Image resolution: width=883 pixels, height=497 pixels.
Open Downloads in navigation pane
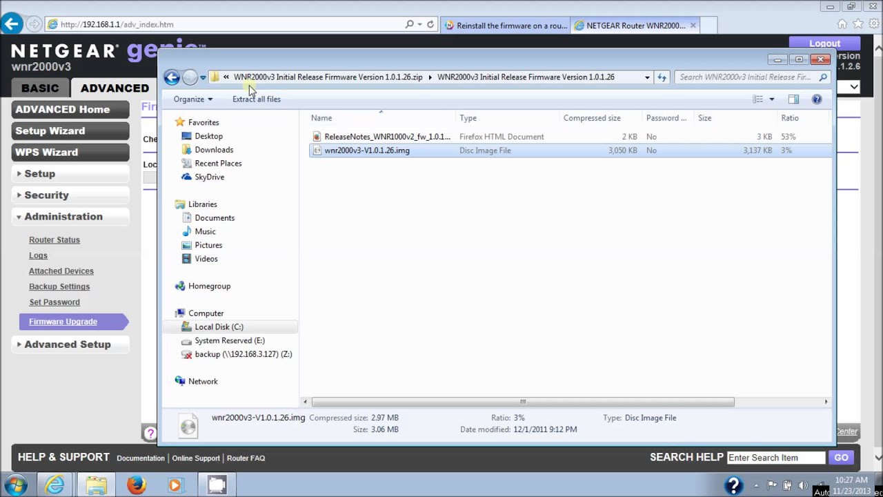pos(214,150)
